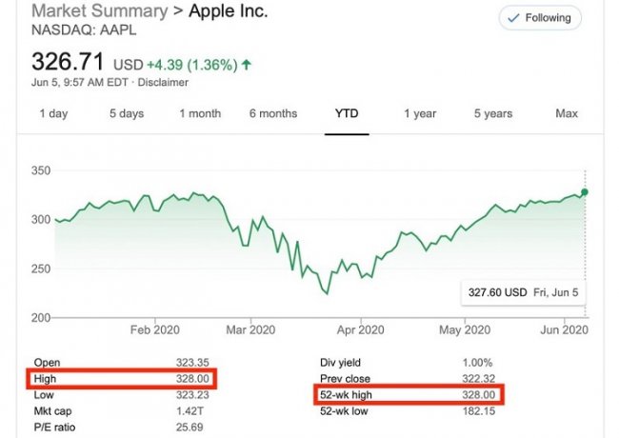Switch to 6 months chart range
This screenshot has width=619, height=438.
pos(273,114)
